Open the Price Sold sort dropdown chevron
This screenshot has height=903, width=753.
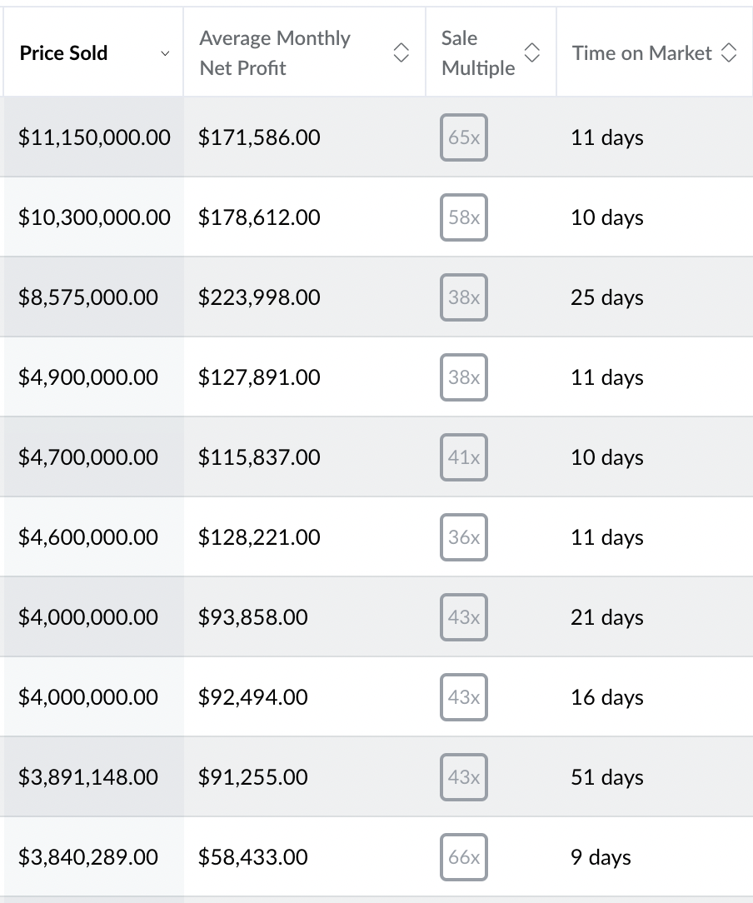(x=165, y=53)
